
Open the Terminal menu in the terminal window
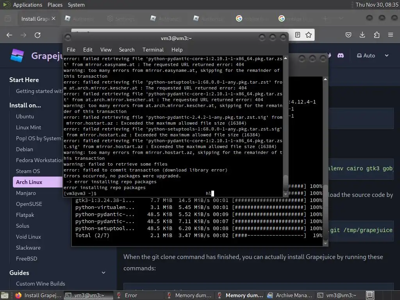[x=153, y=50]
